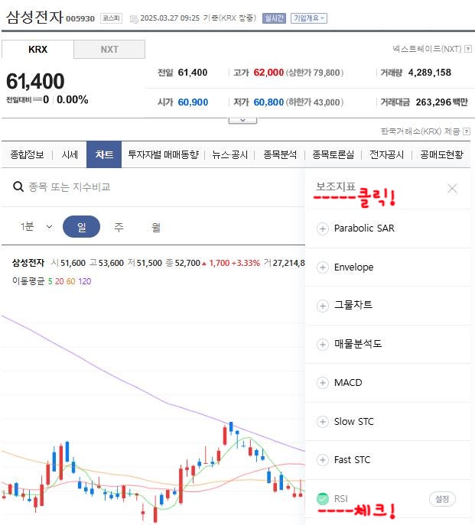Enable MACD indicator via plus icon
This screenshot has width=475, height=525.
(x=322, y=383)
